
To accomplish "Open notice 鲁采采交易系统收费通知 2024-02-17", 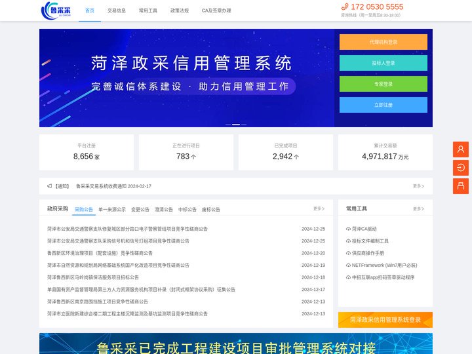I will coord(113,186).
